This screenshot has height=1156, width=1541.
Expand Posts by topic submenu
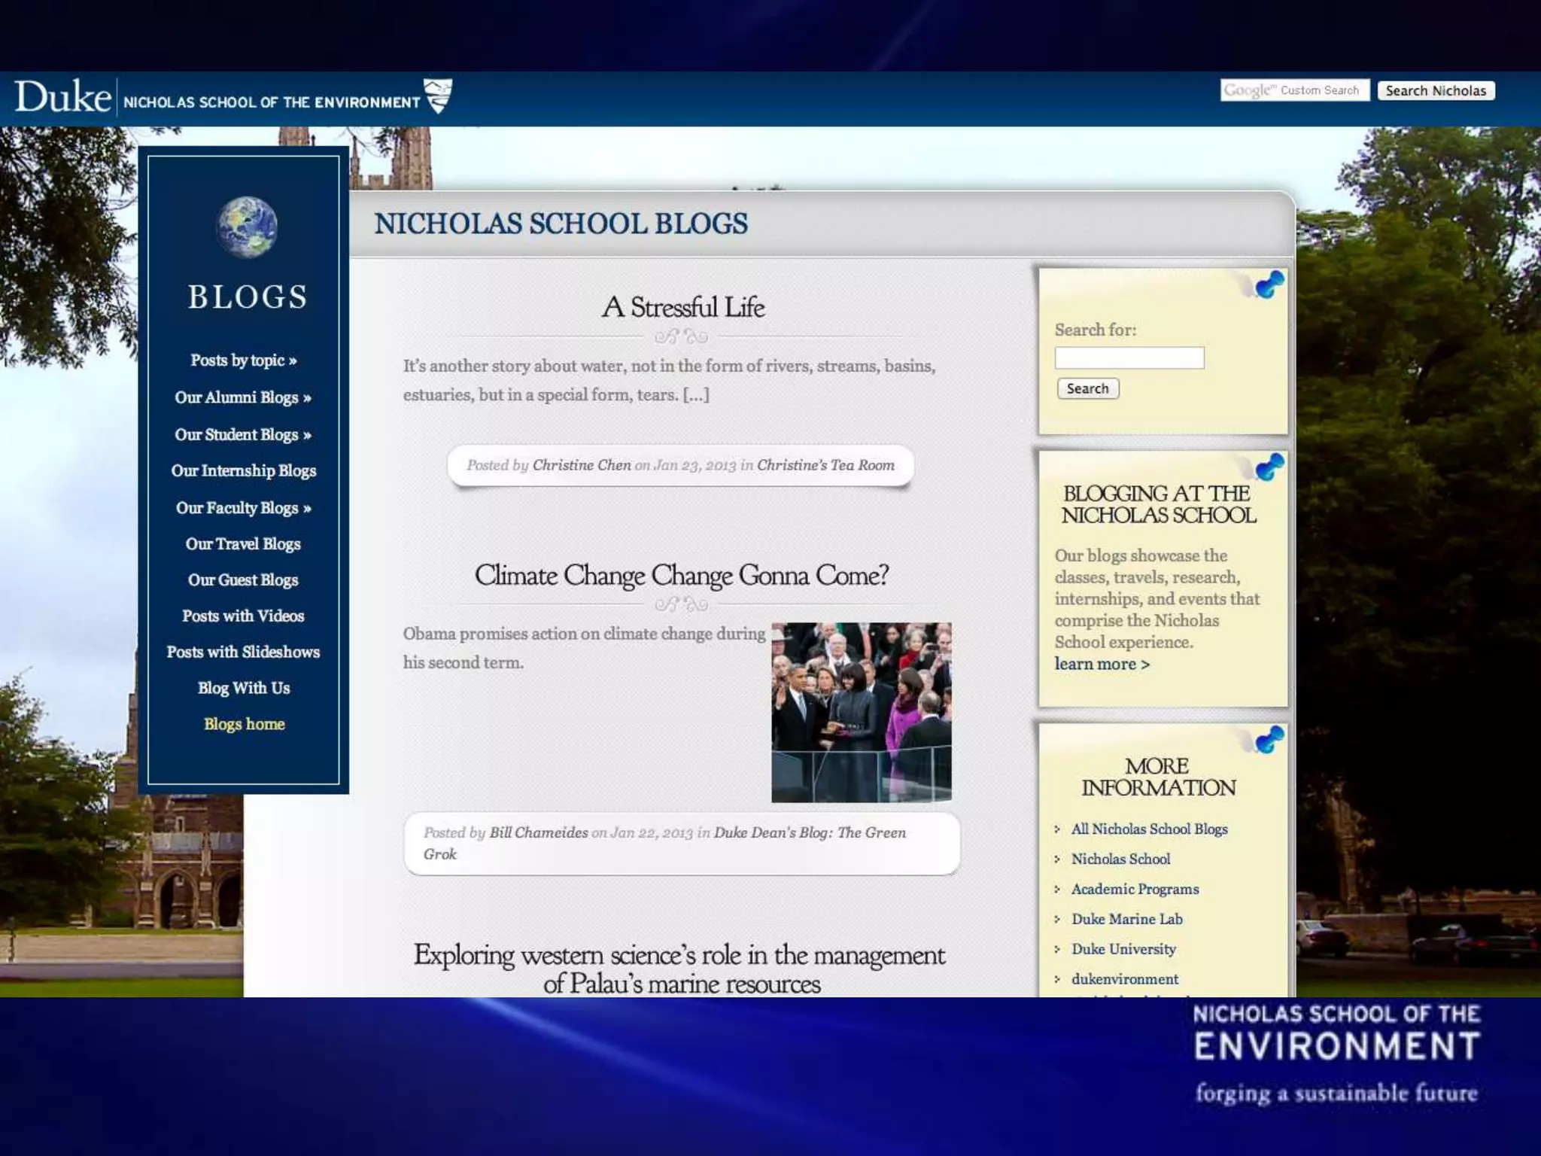coord(243,360)
